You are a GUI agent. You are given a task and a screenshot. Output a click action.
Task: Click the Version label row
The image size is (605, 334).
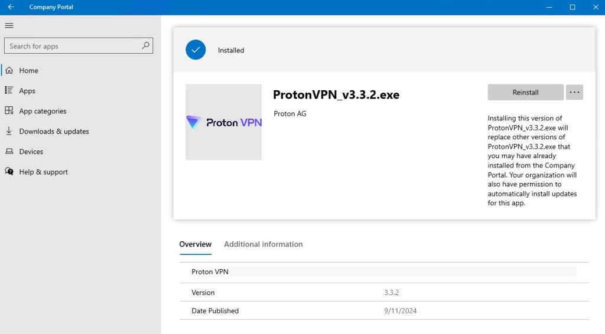[384, 292]
